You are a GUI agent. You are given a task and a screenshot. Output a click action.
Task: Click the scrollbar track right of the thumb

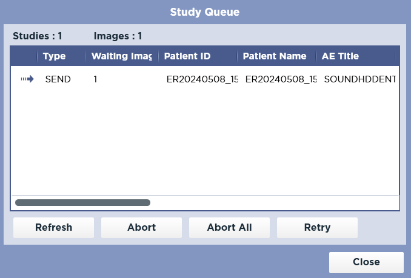[273, 202]
